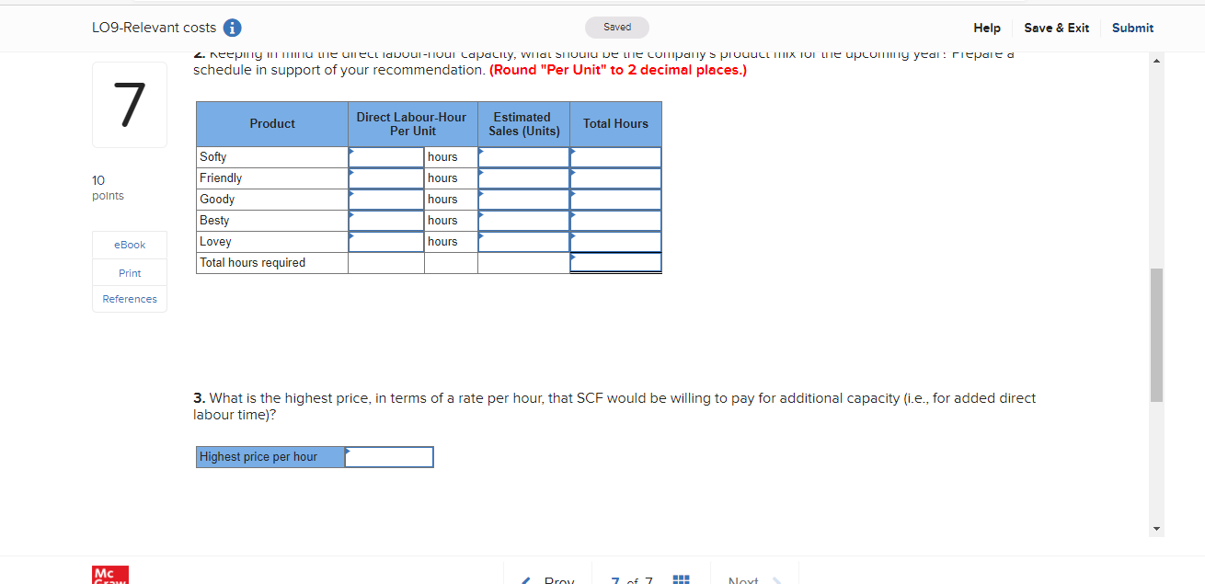Click Besty's Estimated Sales input field
Screen dimensions: 1205x584
tap(523, 220)
